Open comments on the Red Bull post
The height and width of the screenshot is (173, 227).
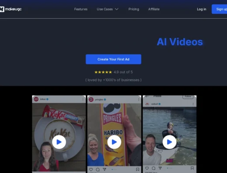click(x=154, y=168)
